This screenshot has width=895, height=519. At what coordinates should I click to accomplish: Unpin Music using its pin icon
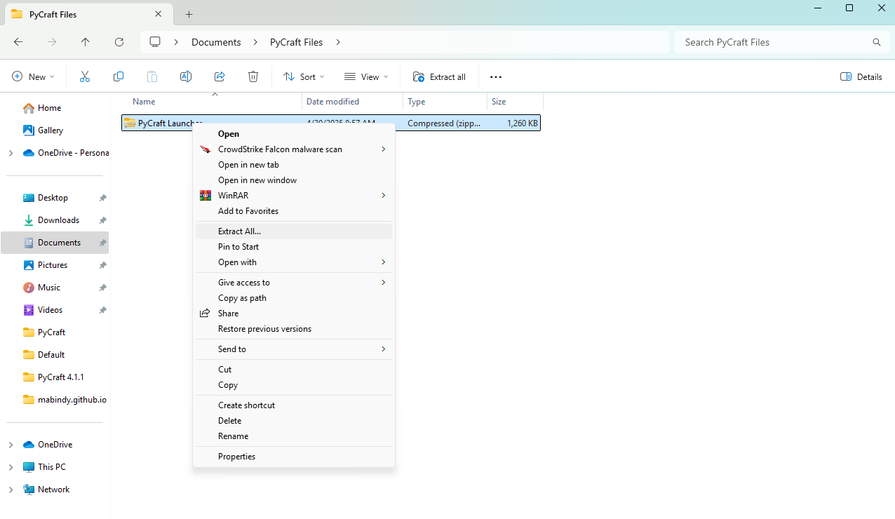[102, 288]
